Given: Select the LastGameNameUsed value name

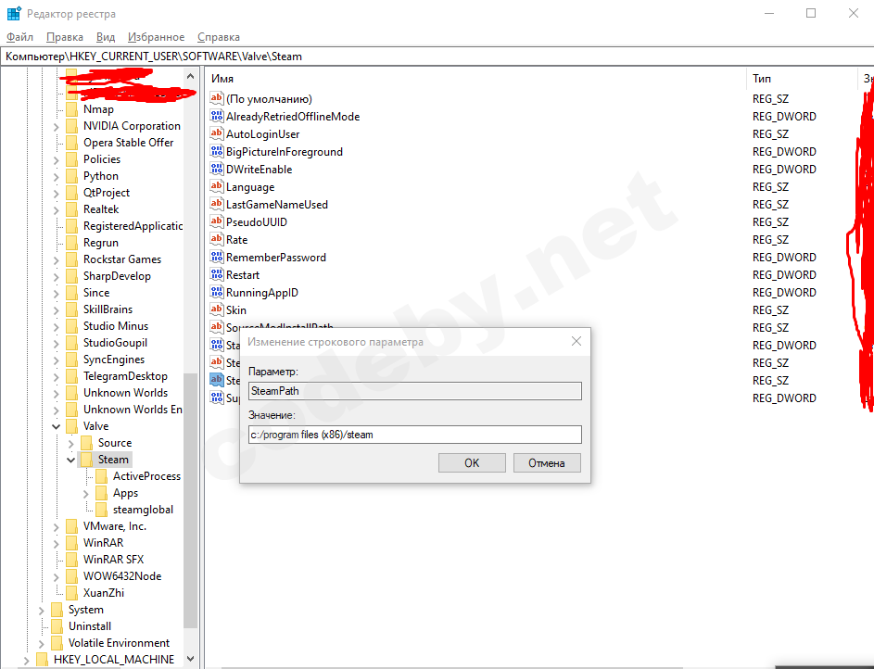Looking at the screenshot, I should tap(277, 205).
